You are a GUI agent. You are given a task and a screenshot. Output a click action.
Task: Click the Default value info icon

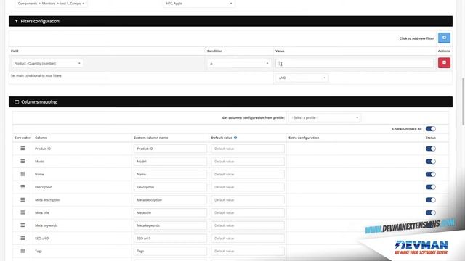(x=235, y=138)
